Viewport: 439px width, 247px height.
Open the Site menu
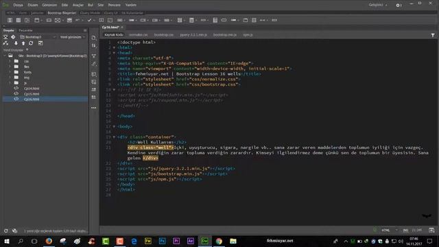click(101, 5)
